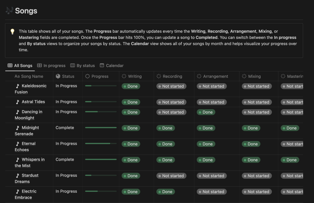Click the Electric Embrace progress bar
This screenshot has width=314, height=203.
[x=101, y=191]
